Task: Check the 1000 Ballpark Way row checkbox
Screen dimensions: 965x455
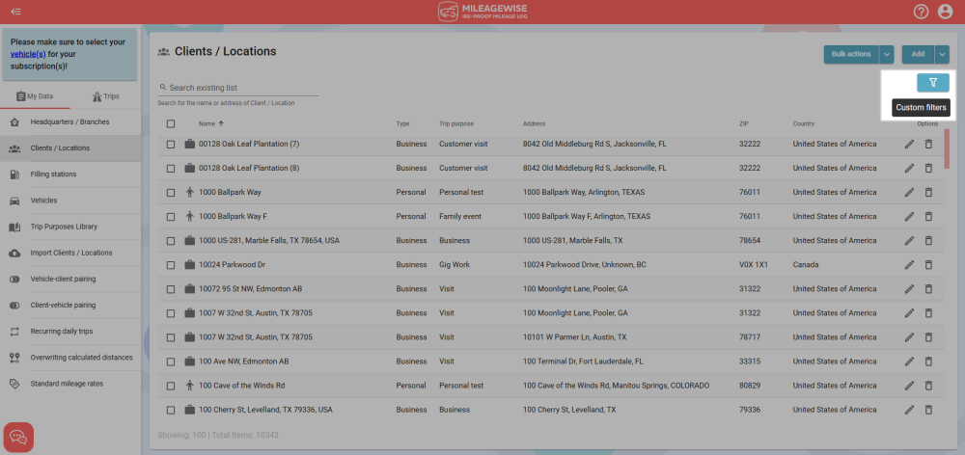Action: tap(171, 192)
